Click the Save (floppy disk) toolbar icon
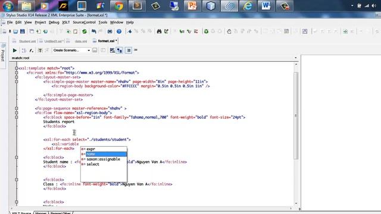 tap(23, 32)
